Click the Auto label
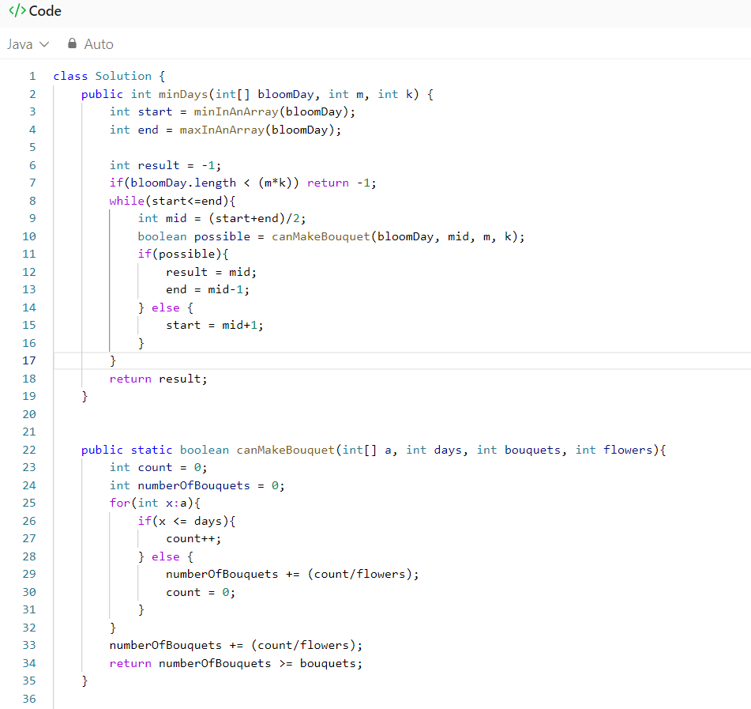This screenshot has height=709, width=751. pyautogui.click(x=99, y=44)
